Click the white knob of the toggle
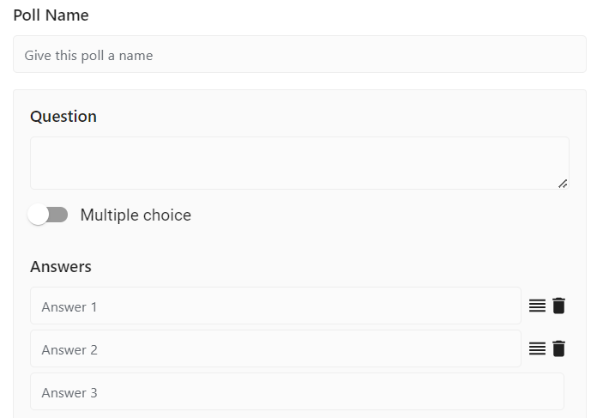This screenshot has width=609, height=418. click(38, 215)
